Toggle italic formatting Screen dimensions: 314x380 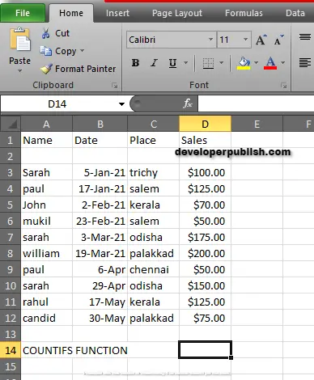(154, 63)
